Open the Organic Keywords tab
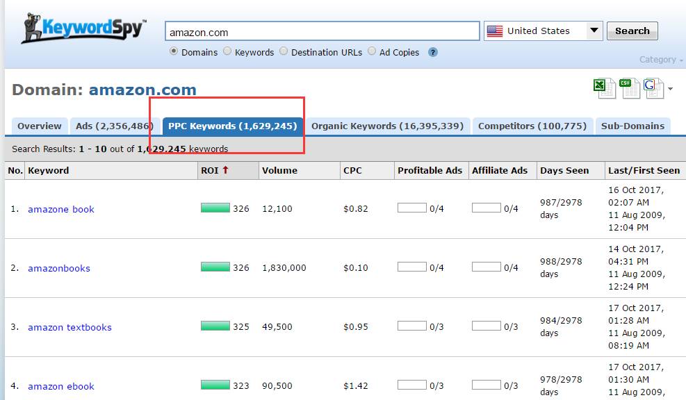686x400 pixels. tap(388, 126)
